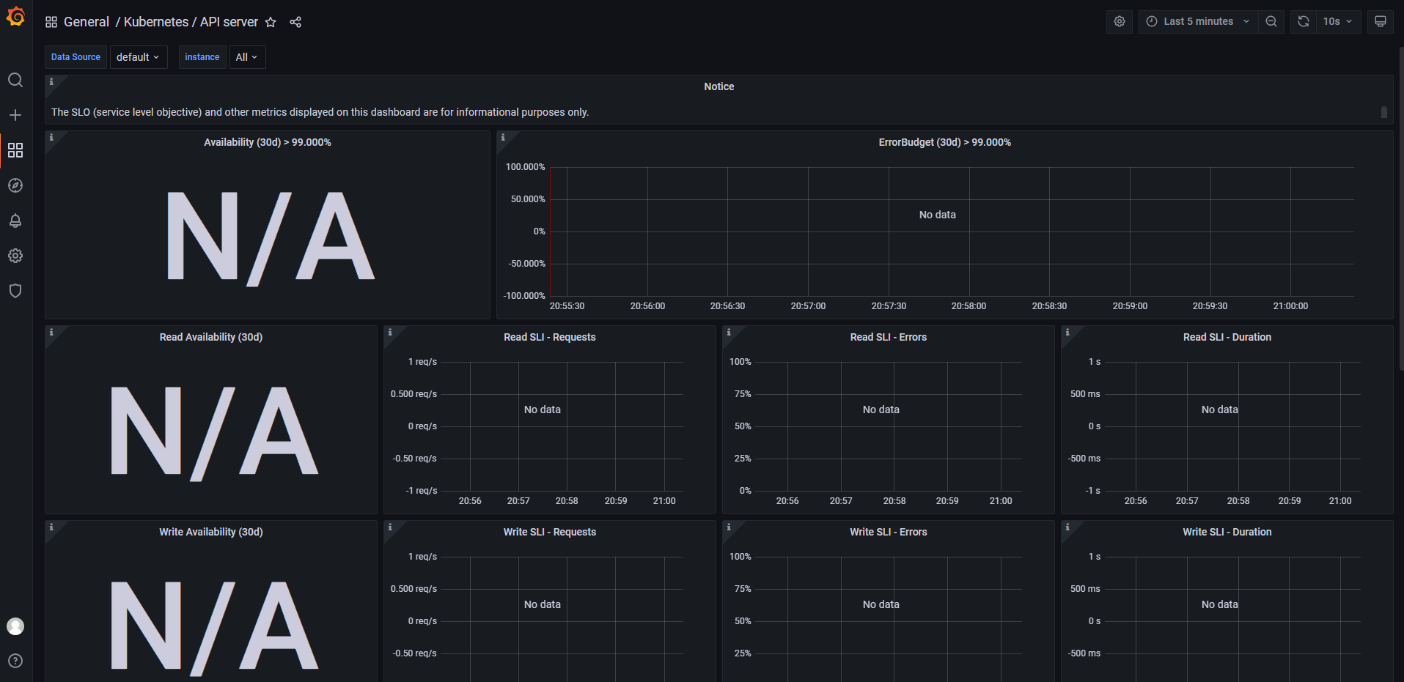Cycle view mode with monitor icon
1404x682 pixels.
(1381, 21)
